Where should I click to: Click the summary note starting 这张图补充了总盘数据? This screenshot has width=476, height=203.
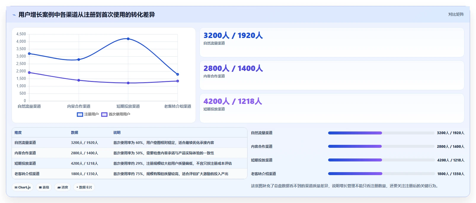click(345, 186)
